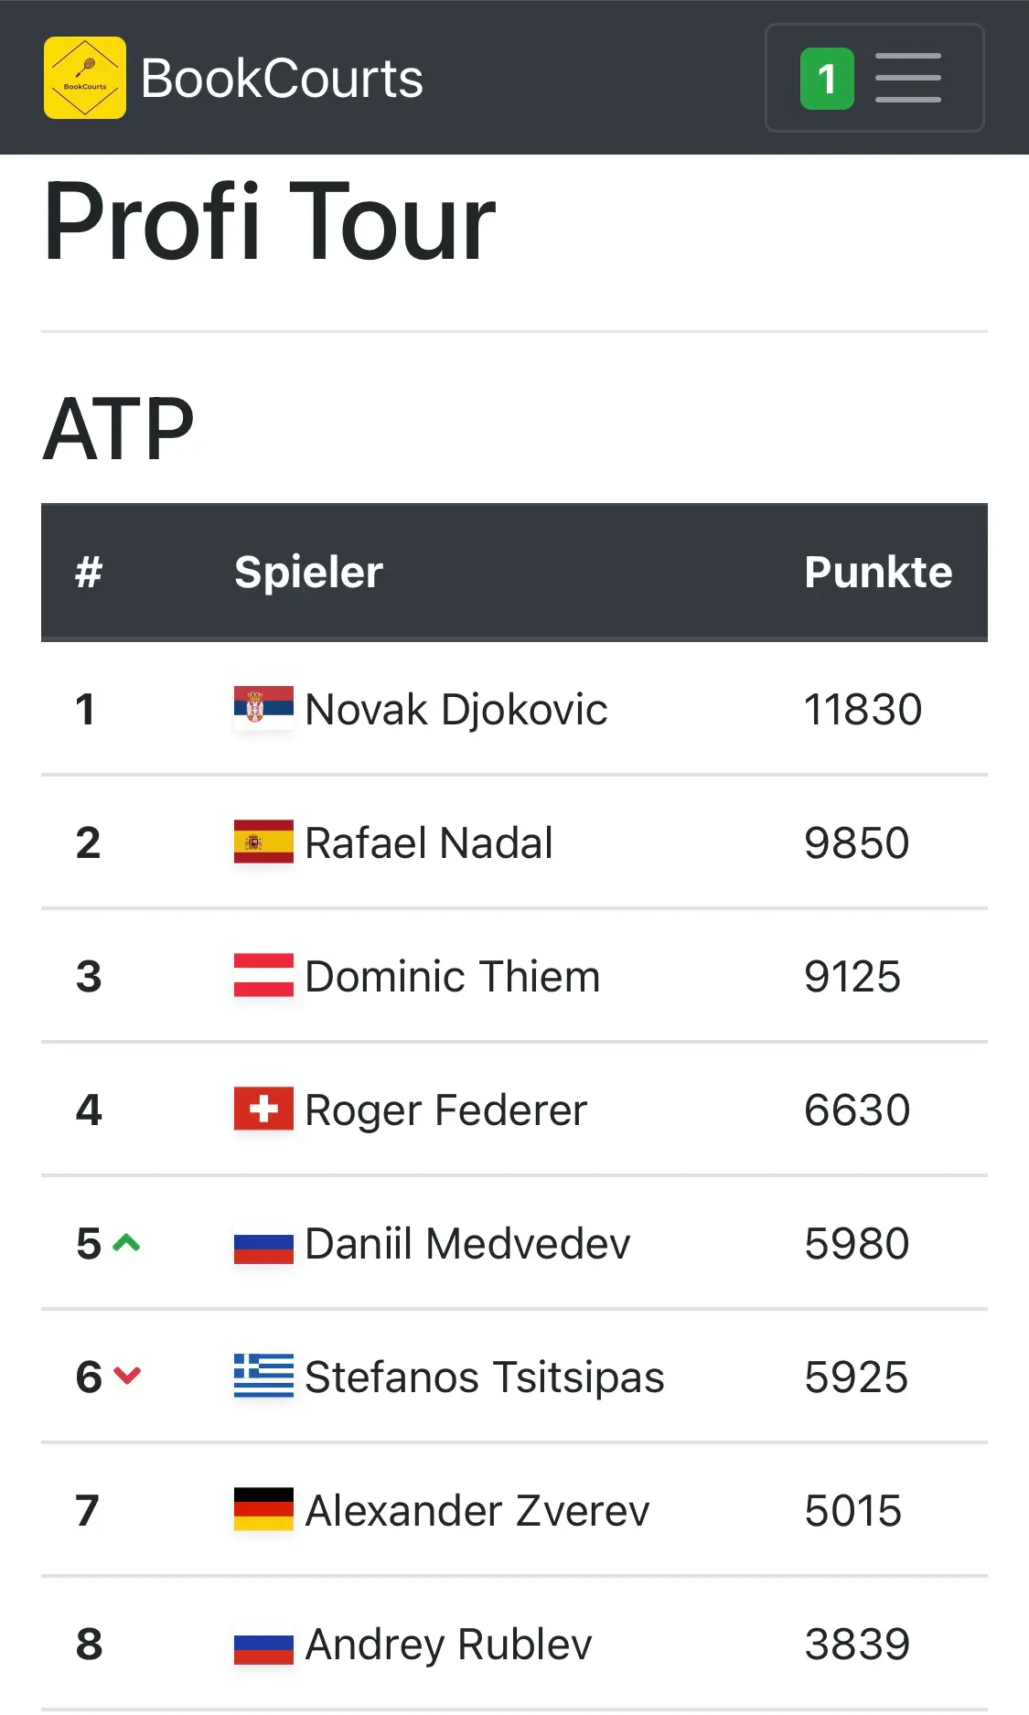Image resolution: width=1029 pixels, height=1715 pixels.
Task: Click the # rank column header
Action: (x=89, y=573)
